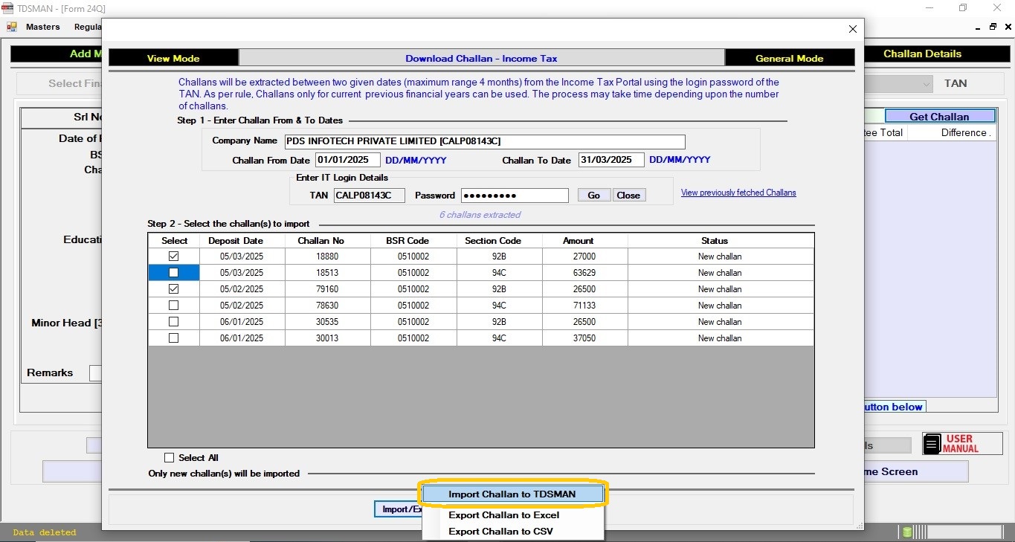1015x542 pixels.
Task: Click the database icon in status bar
Action: click(907, 532)
